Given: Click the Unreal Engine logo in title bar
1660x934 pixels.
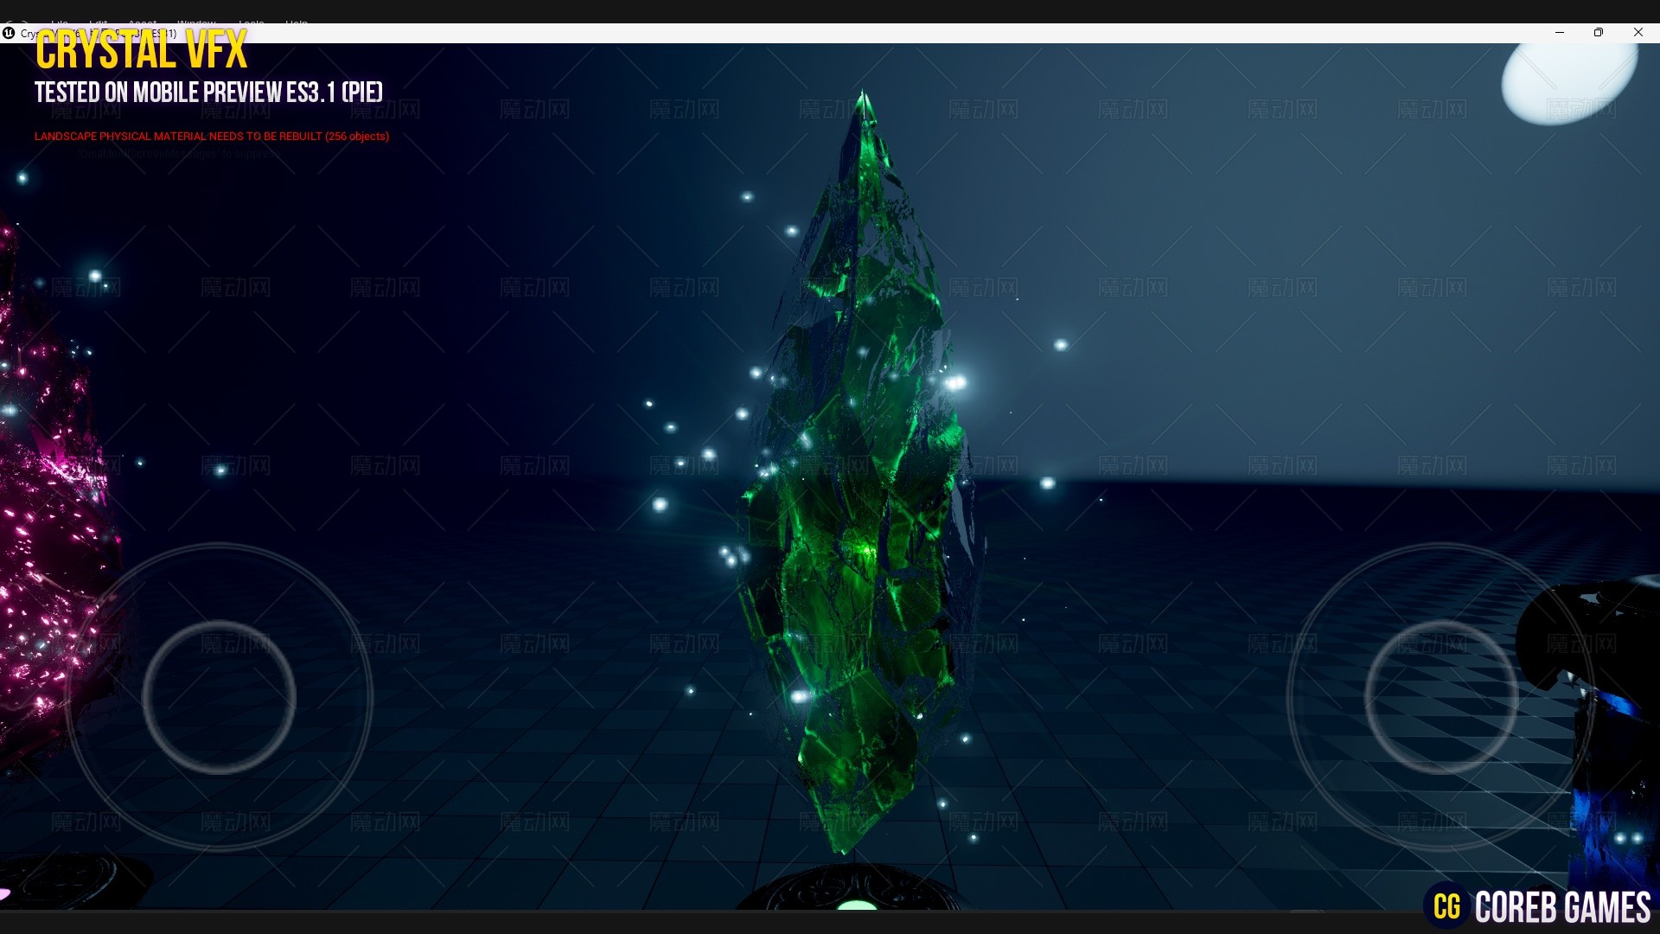Looking at the screenshot, I should tap(9, 33).
